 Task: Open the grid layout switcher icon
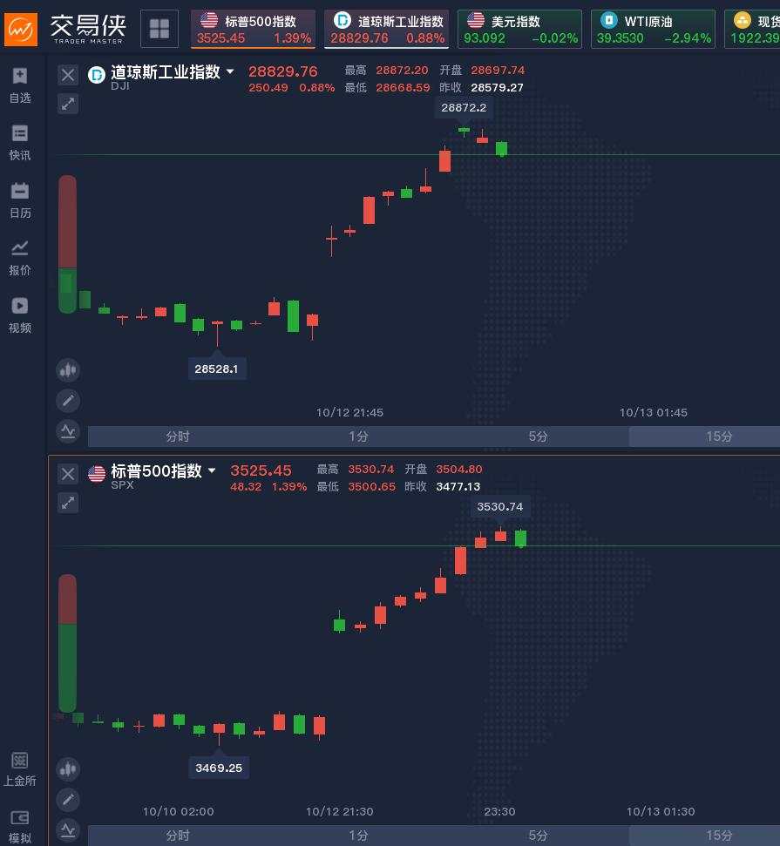click(159, 29)
